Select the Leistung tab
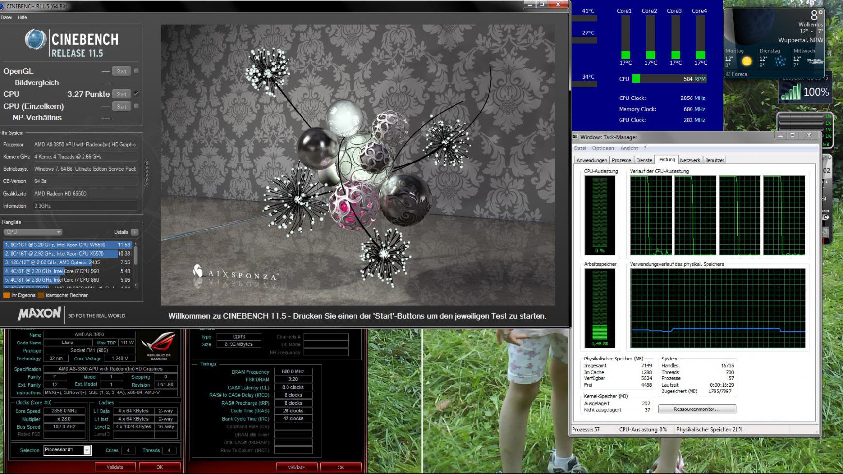843x474 pixels. coord(666,160)
